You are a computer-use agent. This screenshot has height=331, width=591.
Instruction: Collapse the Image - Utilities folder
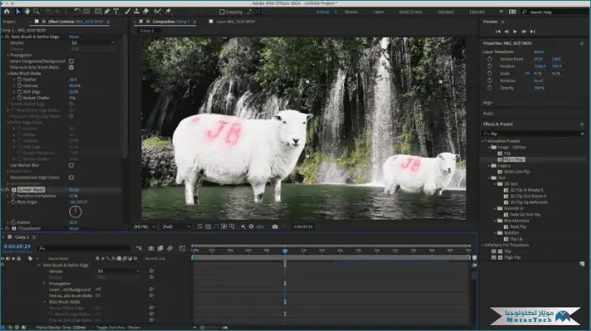(x=489, y=147)
